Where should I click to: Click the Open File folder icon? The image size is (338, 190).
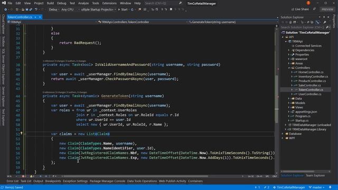click(x=23, y=9)
